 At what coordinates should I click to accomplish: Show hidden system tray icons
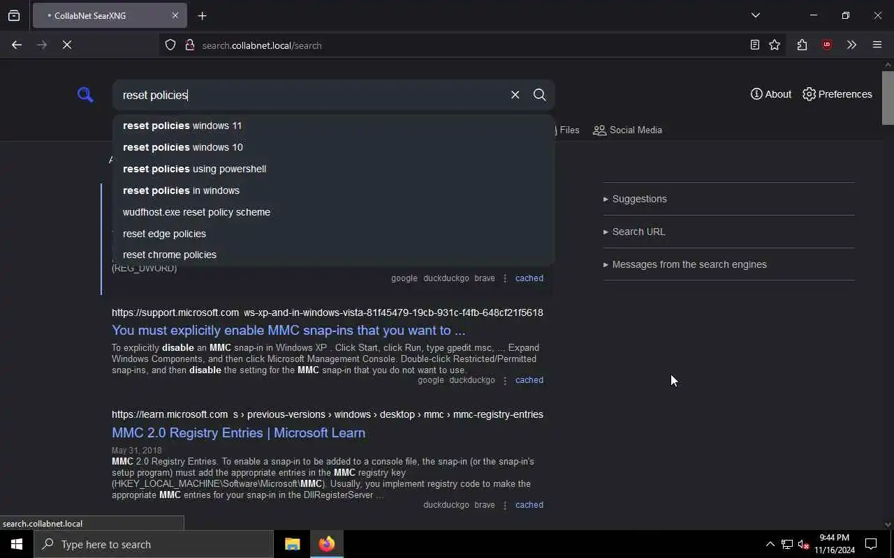tap(770, 544)
